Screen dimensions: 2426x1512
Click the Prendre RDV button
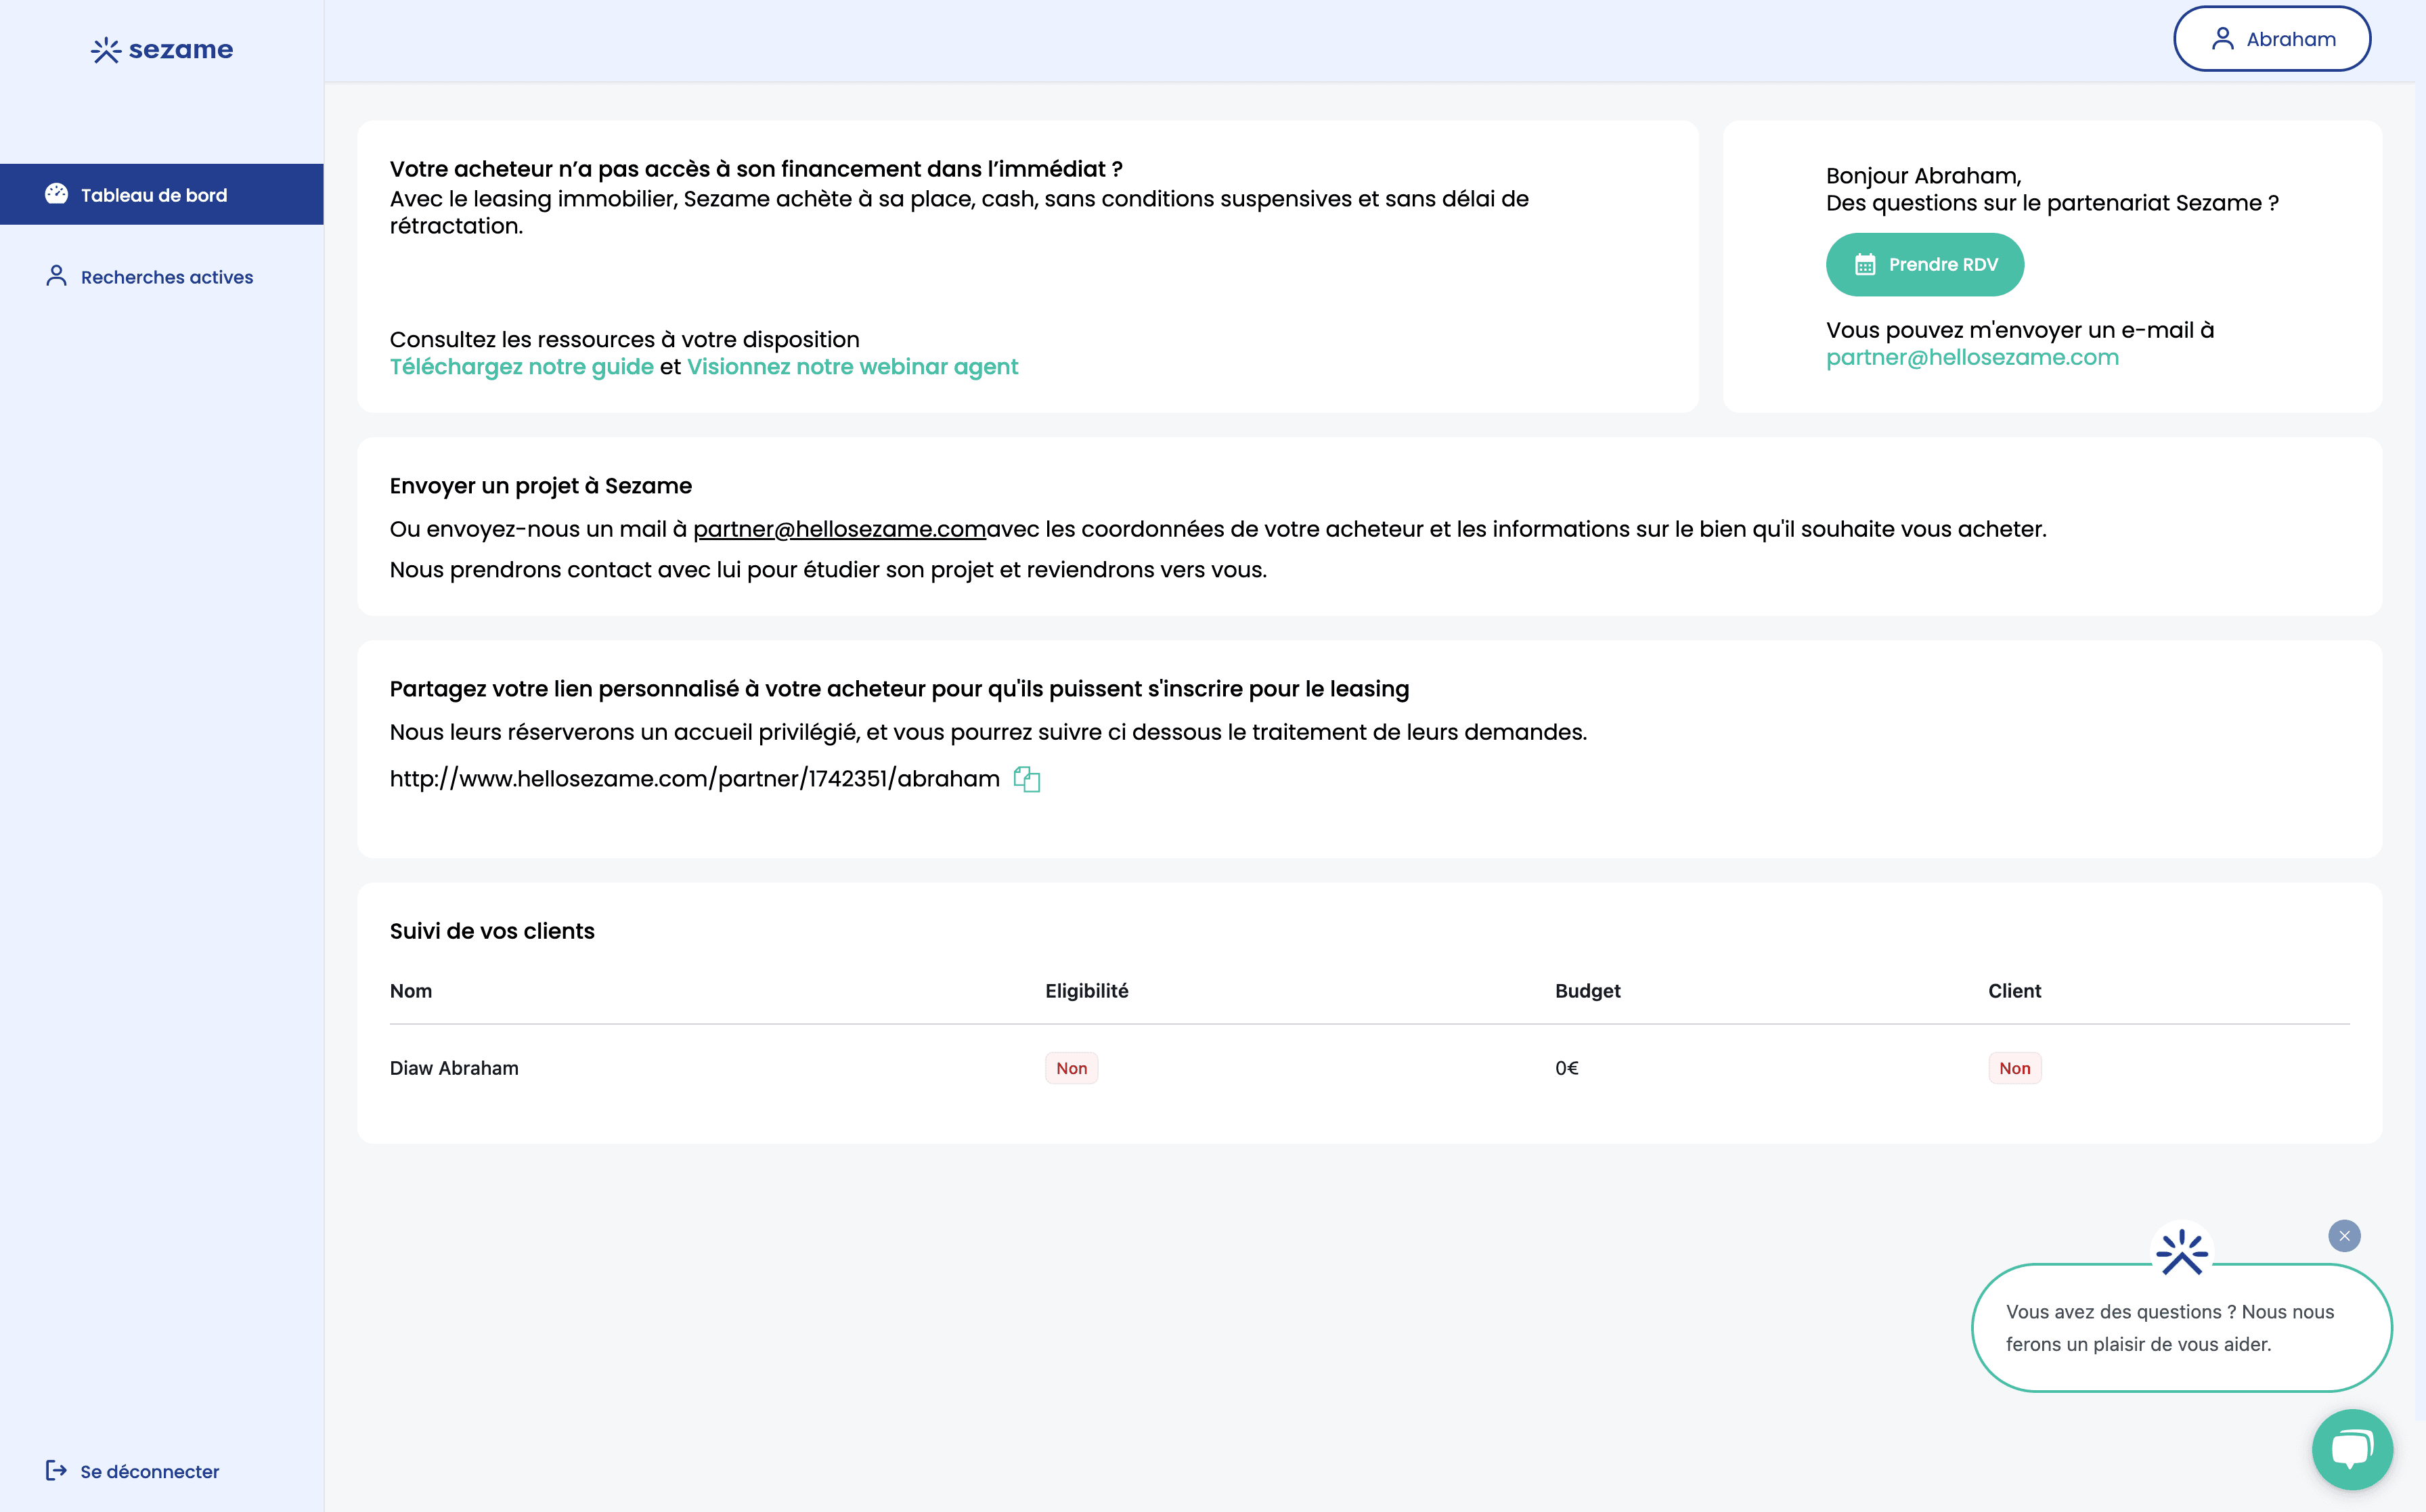(1924, 264)
